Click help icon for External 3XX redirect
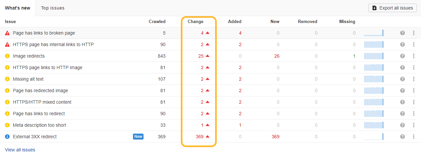The image size is (421, 156). tap(402, 137)
